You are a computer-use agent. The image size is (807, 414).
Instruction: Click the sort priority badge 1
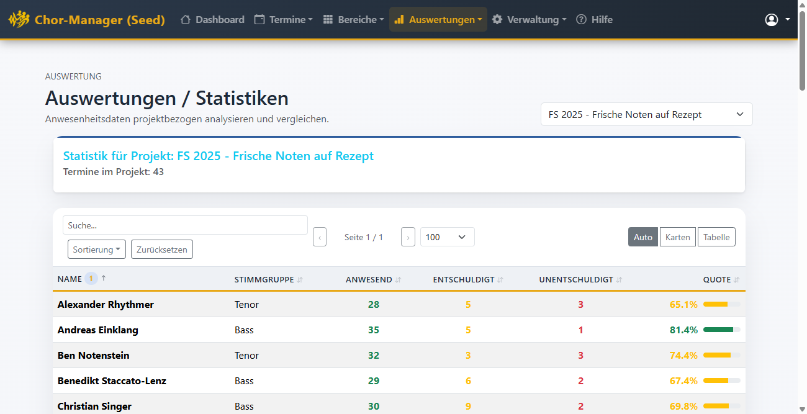(x=91, y=279)
